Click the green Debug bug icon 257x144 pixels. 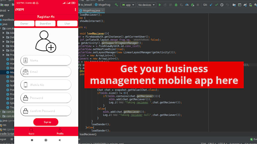coord(176,5)
